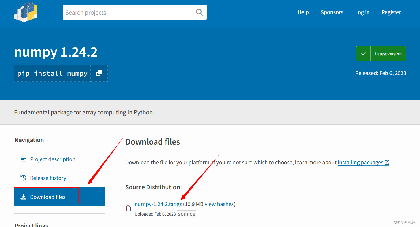
Task: Click the Uploaded Feb 6, 2023 text
Action: (x=155, y=214)
